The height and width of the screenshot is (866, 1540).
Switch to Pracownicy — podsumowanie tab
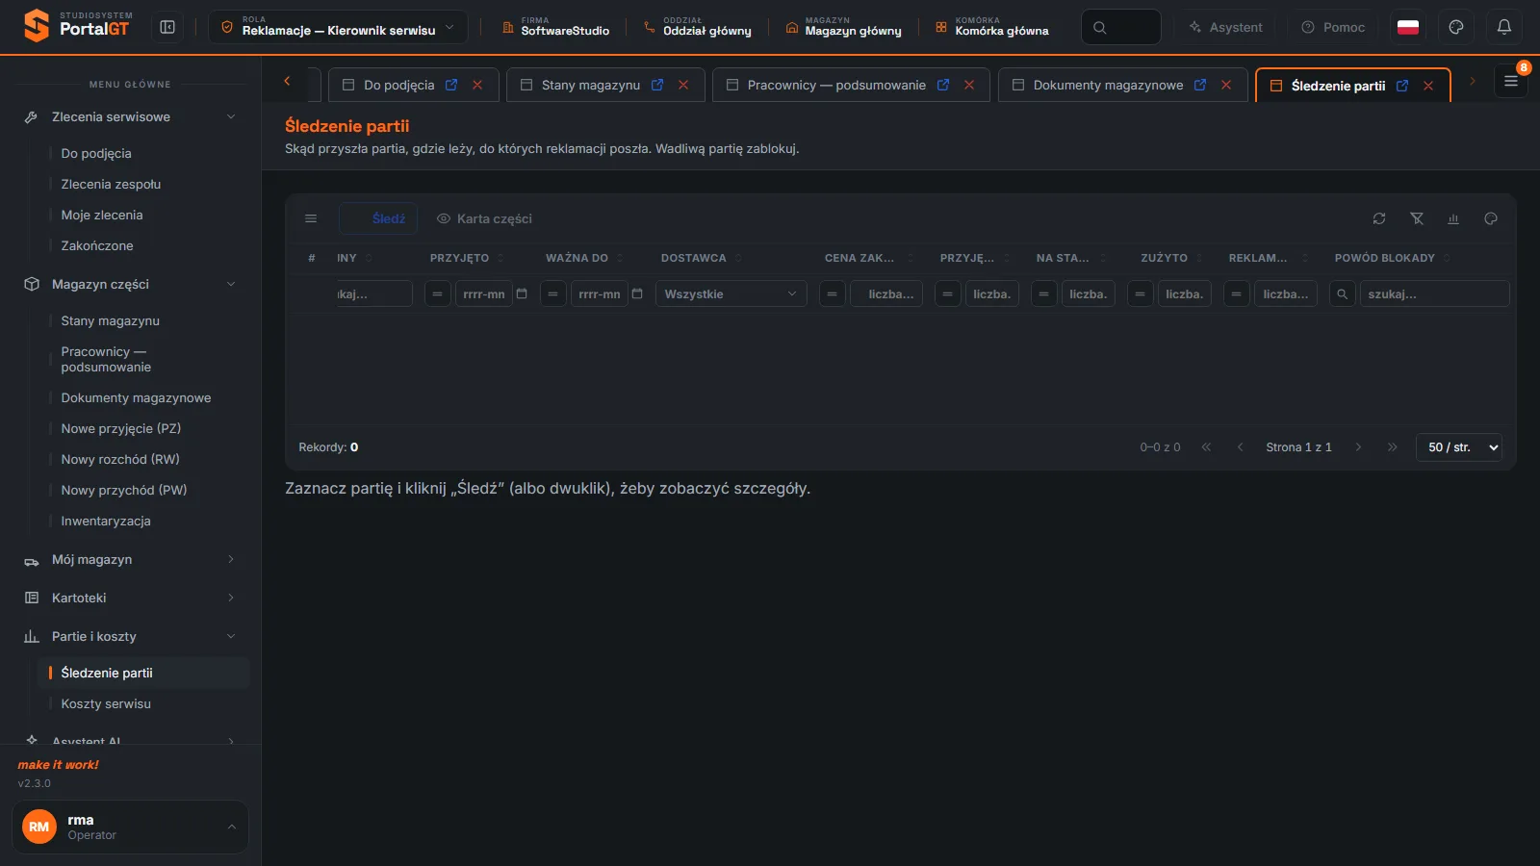(x=835, y=85)
